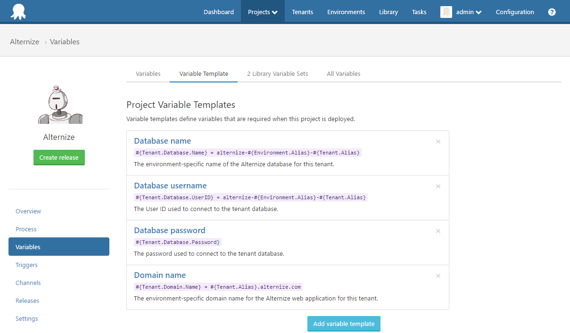Viewport: 570px width, 333px height.
Task: Click the admin profile avatar image
Action: coord(446,12)
